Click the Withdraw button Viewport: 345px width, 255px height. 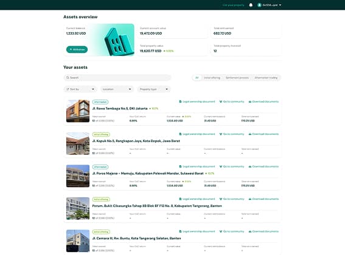[x=77, y=49]
